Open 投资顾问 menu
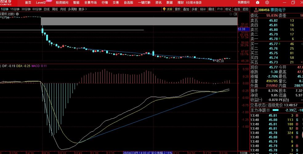The height and width of the screenshot is (154, 303). click(62, 2)
